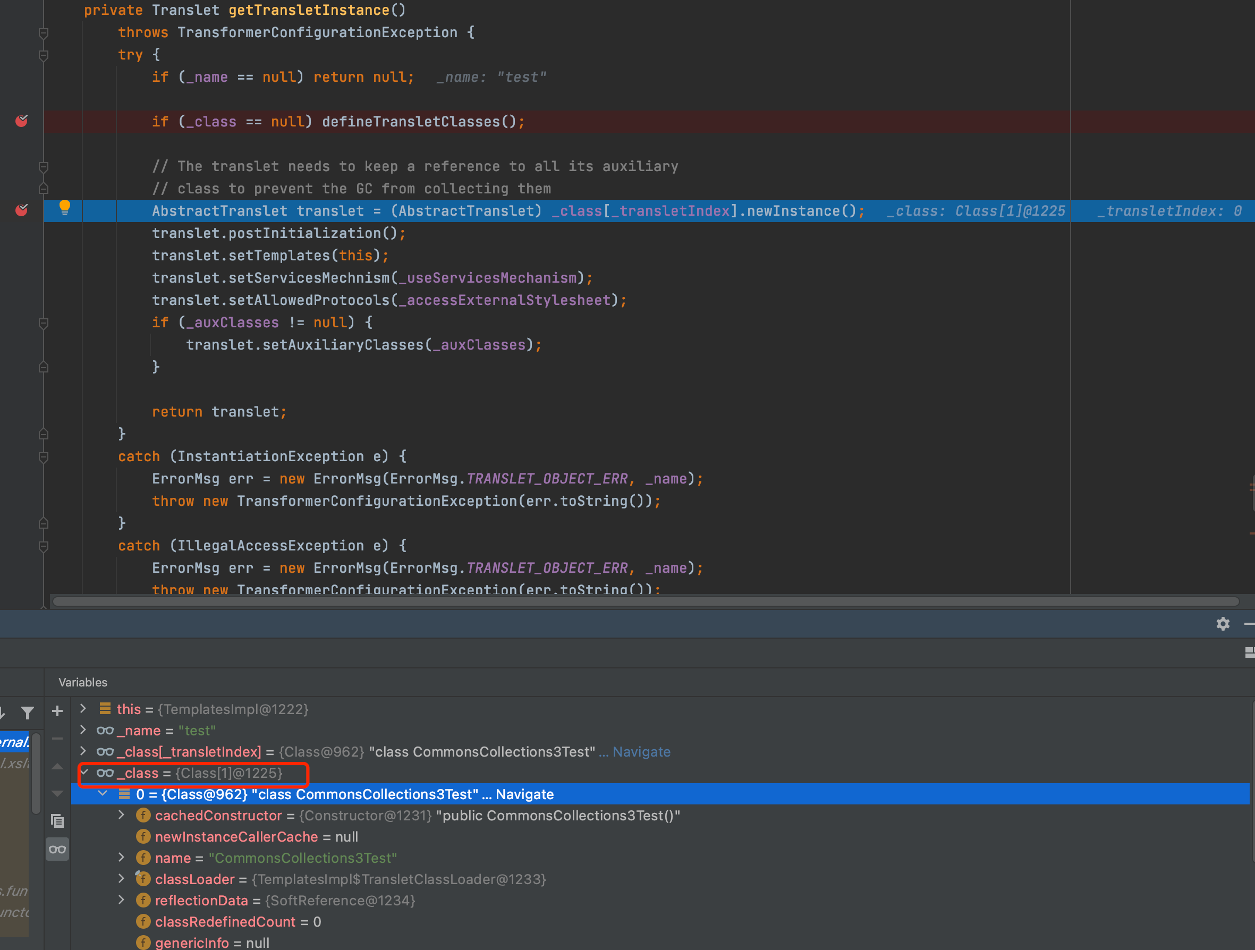Click inline hint _class: Class[1]@1225

(x=976, y=211)
